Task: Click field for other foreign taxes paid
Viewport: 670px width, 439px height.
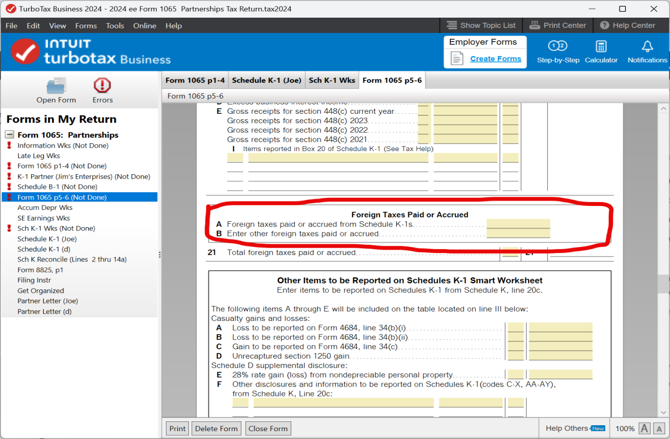Action: (518, 233)
